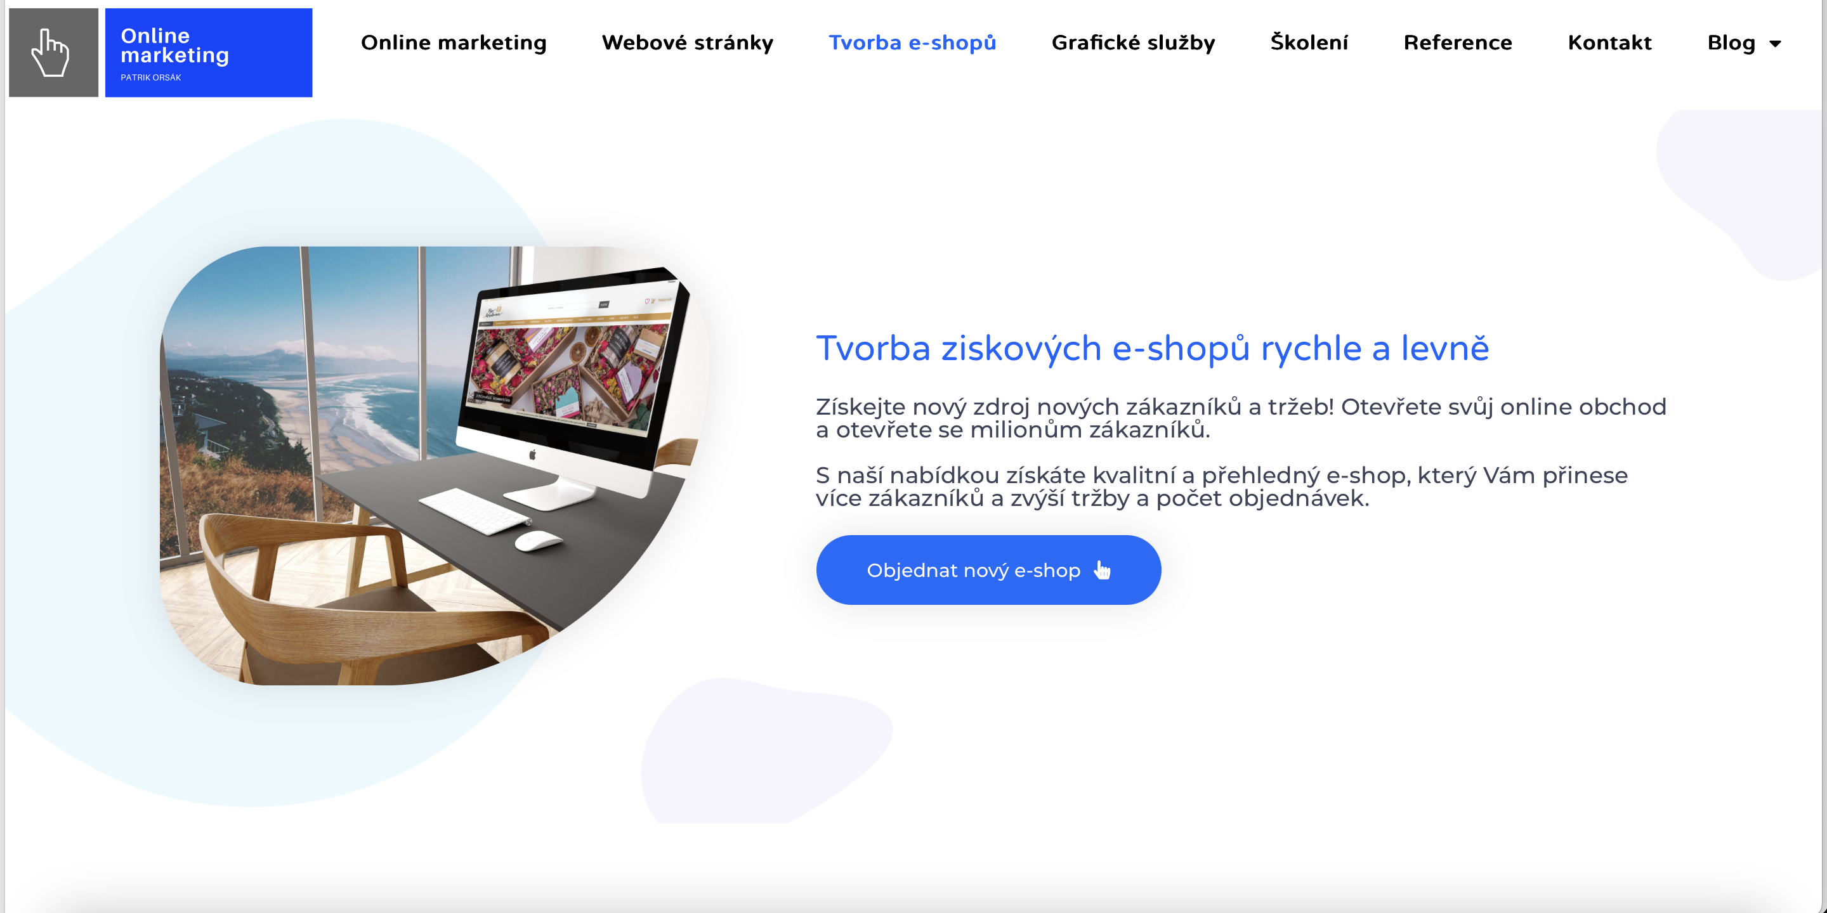
Task: Click paragraph starting with S naší nabídkou
Action: tap(1222, 487)
